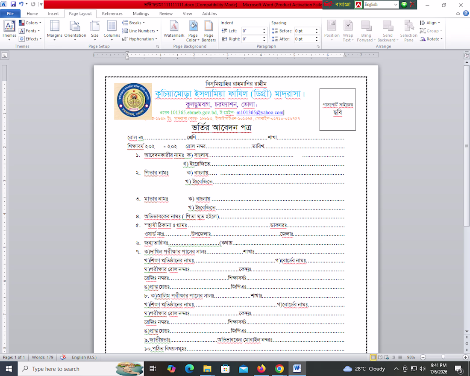The height and width of the screenshot is (376, 470).
Task: Open the theme Fonts dropdown
Action: [x=29, y=31]
